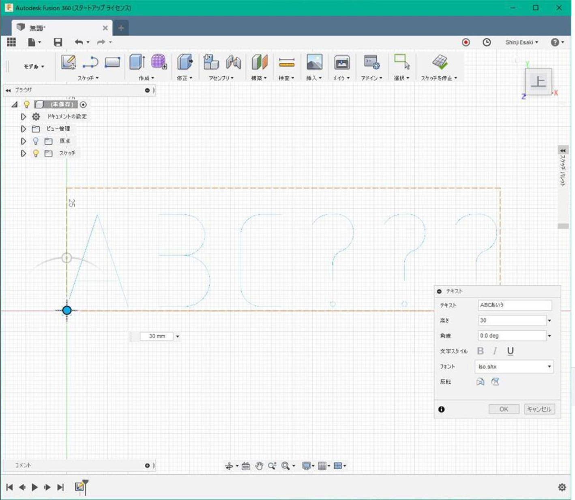Select the construction plane icon
575x500 pixels.
pos(260,62)
